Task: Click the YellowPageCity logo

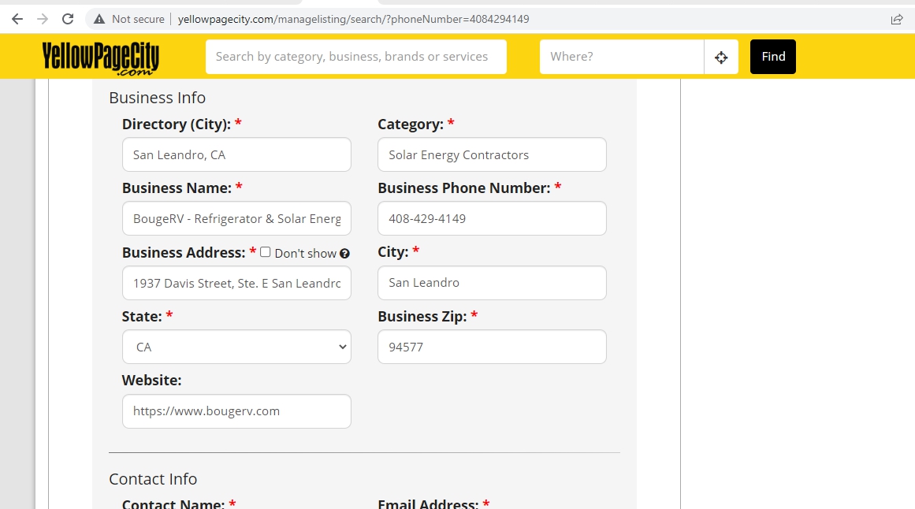Action: (x=101, y=58)
